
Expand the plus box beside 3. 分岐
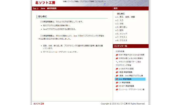116,24
